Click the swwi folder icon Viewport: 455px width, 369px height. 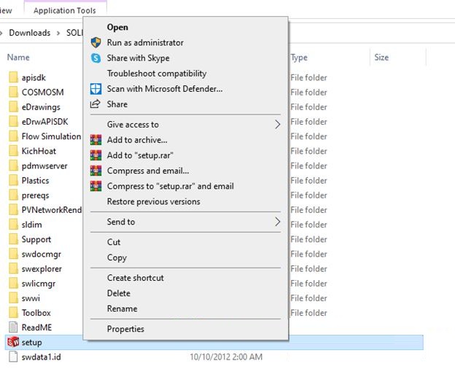pos(13,298)
